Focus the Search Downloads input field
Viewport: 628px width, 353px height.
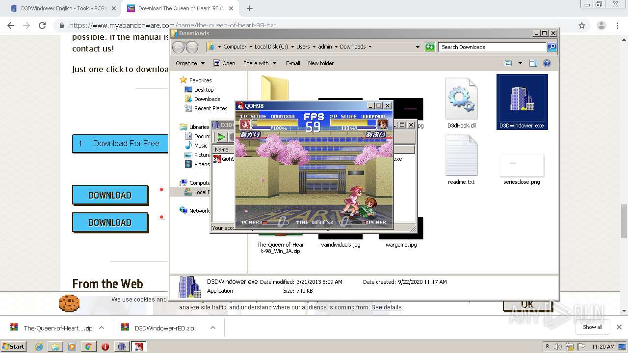(x=492, y=47)
